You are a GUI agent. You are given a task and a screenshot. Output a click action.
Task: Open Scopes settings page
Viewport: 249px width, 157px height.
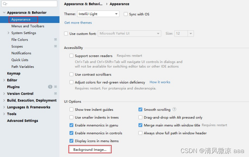point(17,47)
